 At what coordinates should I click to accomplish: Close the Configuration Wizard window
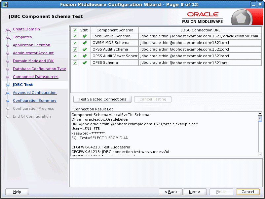(x=260, y=4)
